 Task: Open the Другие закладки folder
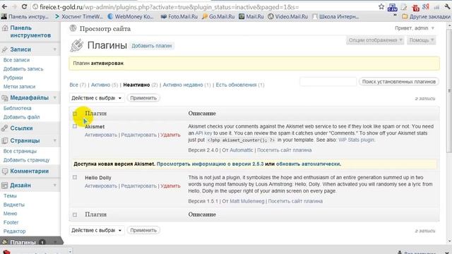click(426, 17)
